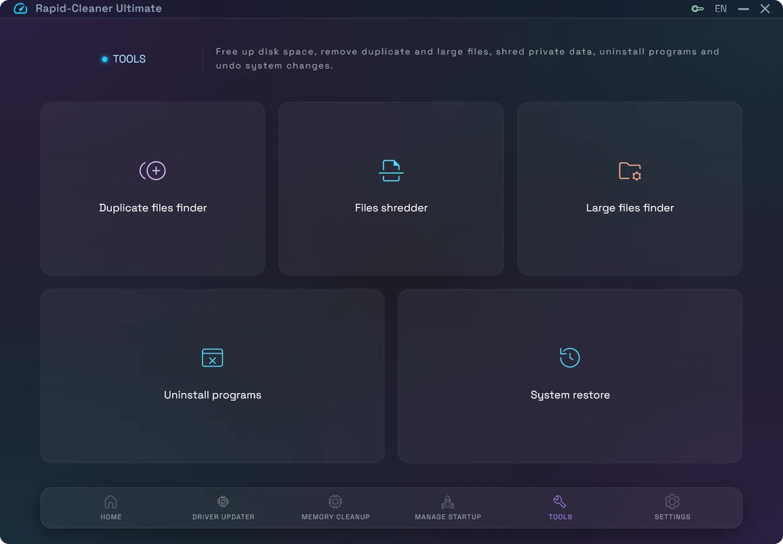The height and width of the screenshot is (544, 783).
Task: Switch to MANAGE STARTUP tab label
Action: 448,517
